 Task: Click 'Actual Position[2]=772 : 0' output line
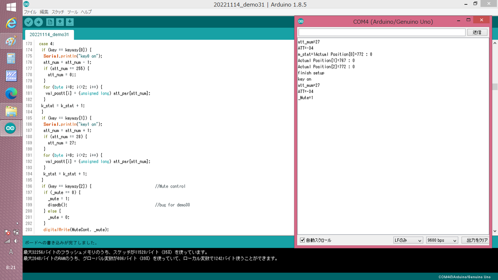tap(326, 67)
